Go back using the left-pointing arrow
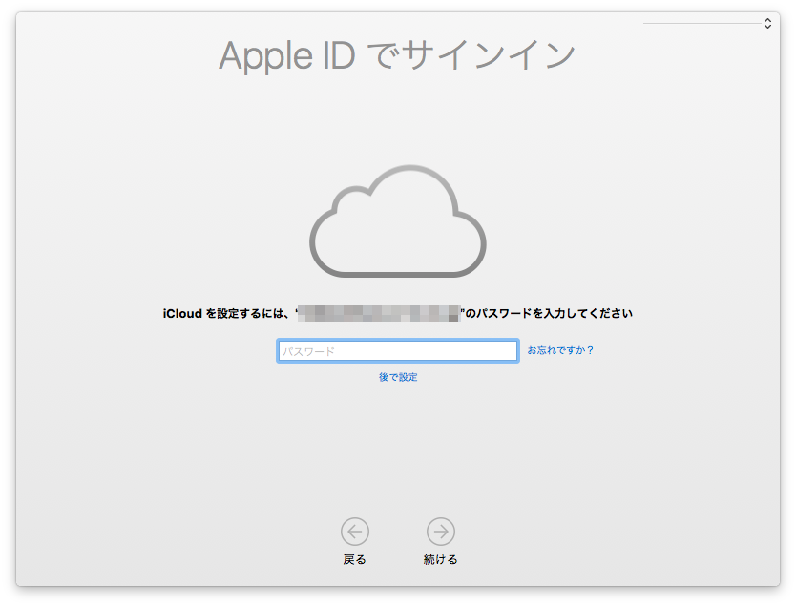Image resolution: width=796 pixels, height=606 pixels. pos(355,532)
